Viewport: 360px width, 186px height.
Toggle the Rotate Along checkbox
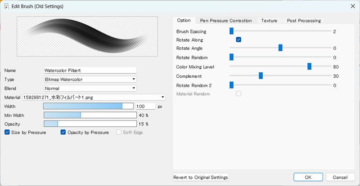[x=238, y=40]
